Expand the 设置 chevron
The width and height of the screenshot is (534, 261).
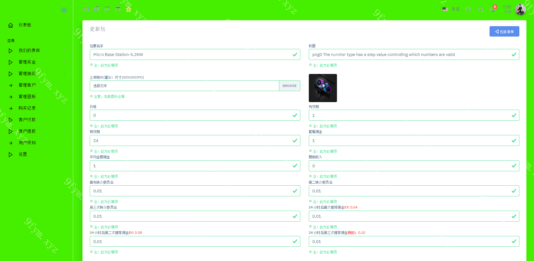point(64,154)
